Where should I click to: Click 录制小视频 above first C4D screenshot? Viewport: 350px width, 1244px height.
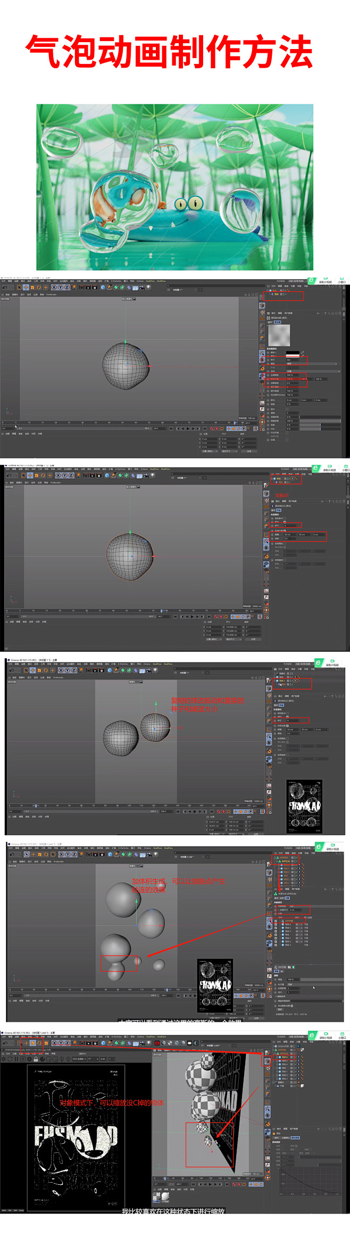pyautogui.click(x=326, y=280)
